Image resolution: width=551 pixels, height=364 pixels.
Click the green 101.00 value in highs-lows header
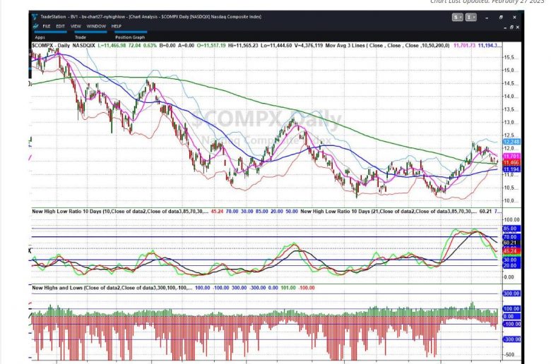tap(288, 288)
